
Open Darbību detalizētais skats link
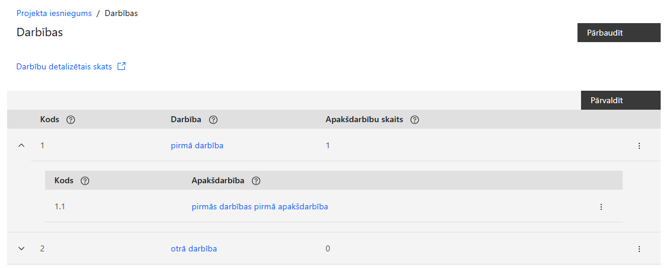(64, 66)
